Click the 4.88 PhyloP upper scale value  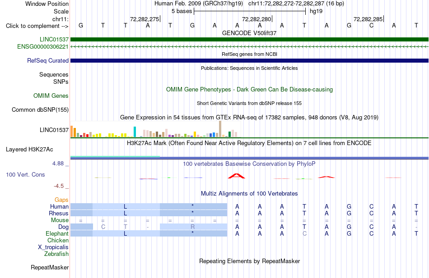[58, 164]
